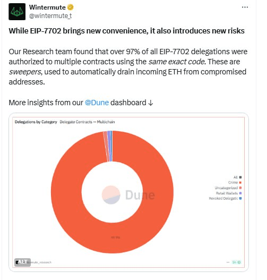
Task: Toggle the All legend entry
Action: (237, 177)
